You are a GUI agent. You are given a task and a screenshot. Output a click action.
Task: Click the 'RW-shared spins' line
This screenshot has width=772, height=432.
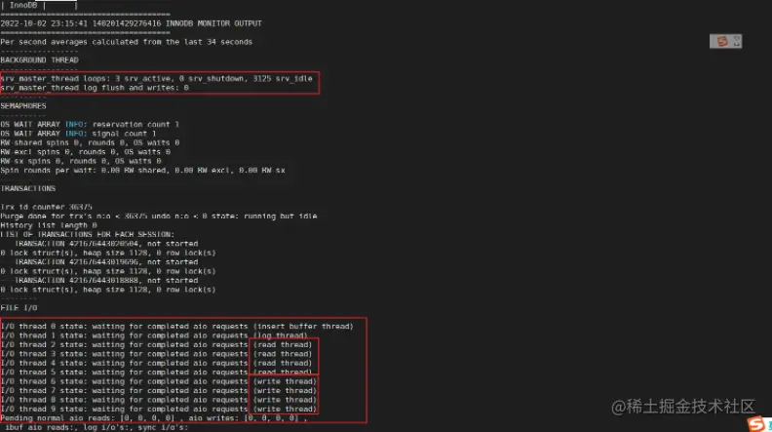point(90,142)
